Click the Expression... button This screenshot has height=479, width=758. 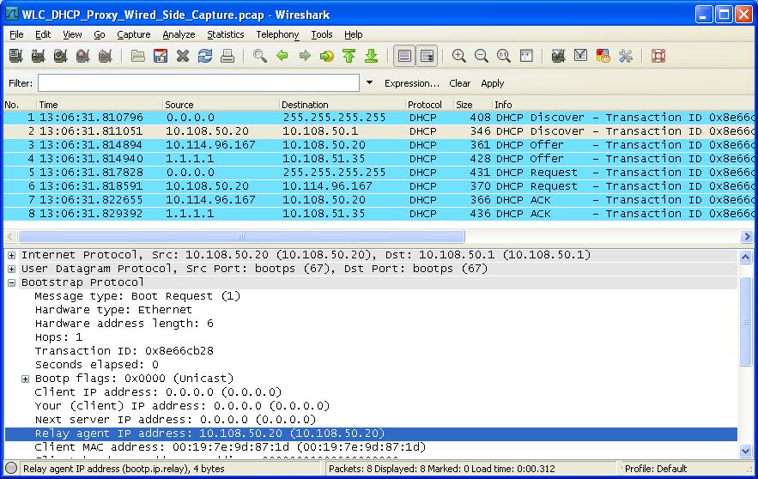tap(411, 83)
